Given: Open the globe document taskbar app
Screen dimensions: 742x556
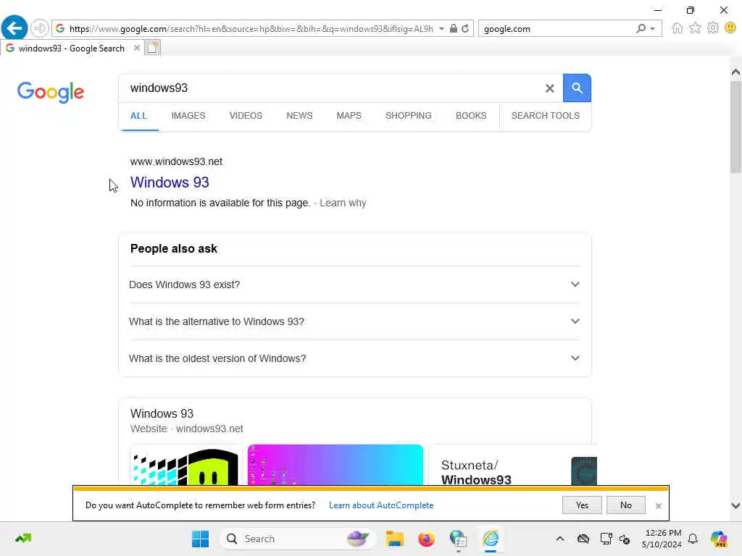Looking at the screenshot, I should pyautogui.click(x=458, y=539).
